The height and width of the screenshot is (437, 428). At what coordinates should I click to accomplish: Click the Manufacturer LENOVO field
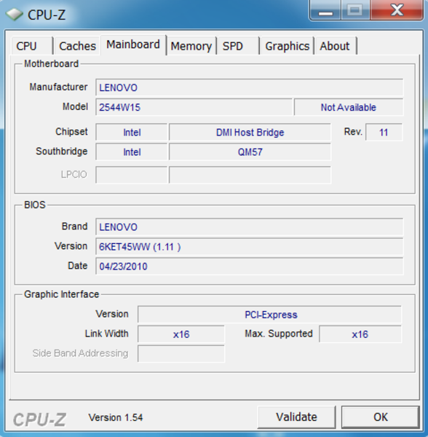[x=249, y=87]
